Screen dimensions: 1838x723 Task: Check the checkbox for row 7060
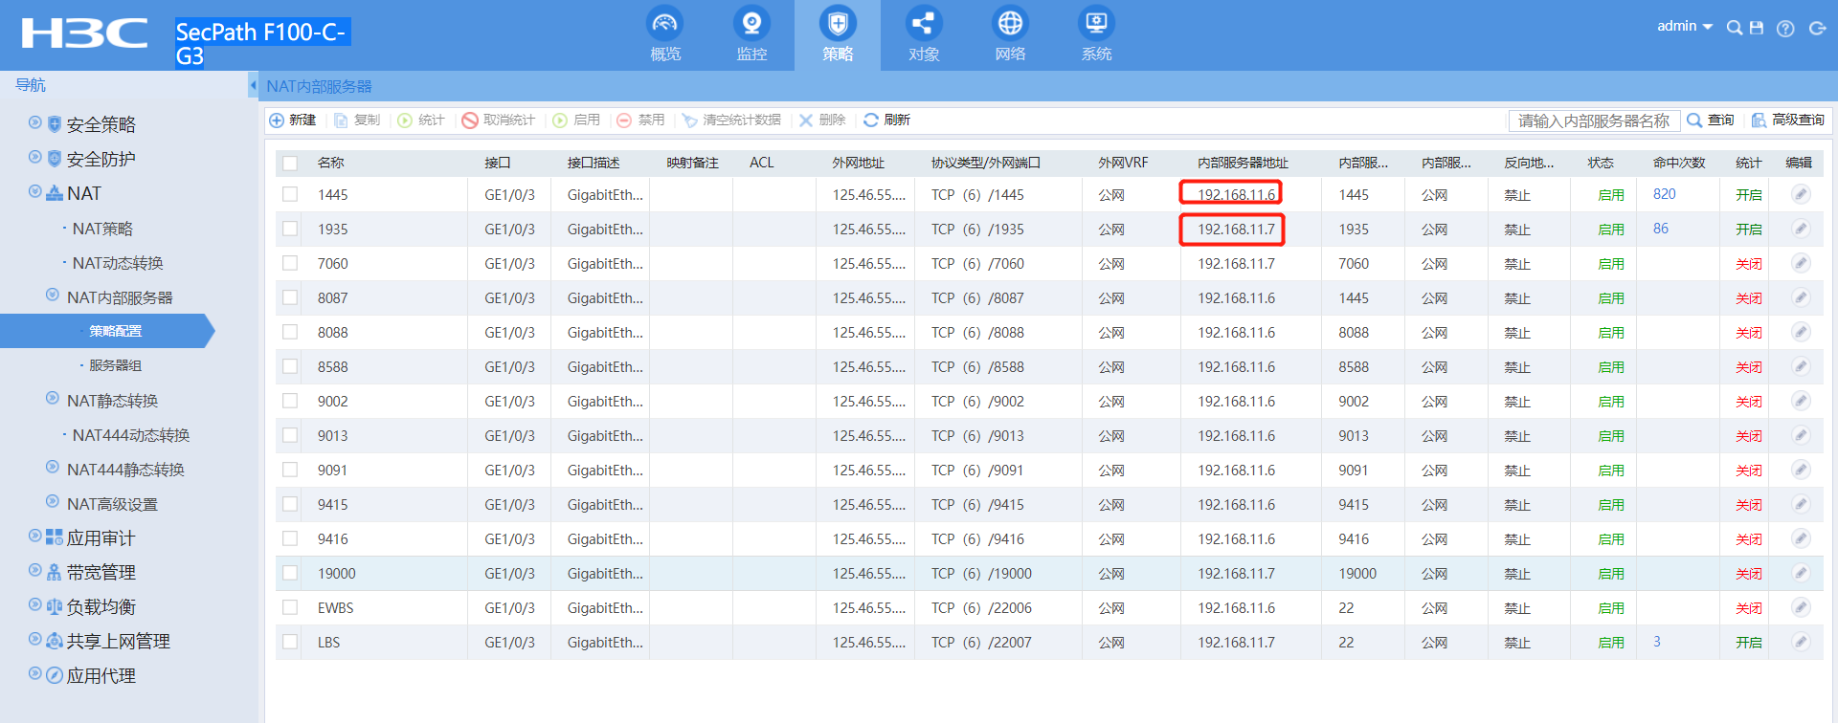pyautogui.click(x=290, y=263)
